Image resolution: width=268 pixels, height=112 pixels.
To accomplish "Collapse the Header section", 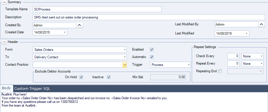I will pos(4,42).
